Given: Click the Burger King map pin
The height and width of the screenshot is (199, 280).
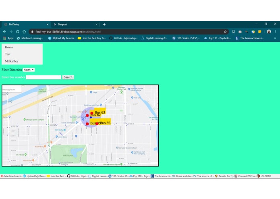Looking at the screenshot, I should 45,146.
